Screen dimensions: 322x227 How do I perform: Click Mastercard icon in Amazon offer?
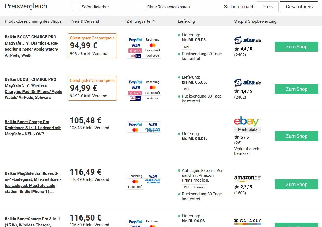(135, 181)
